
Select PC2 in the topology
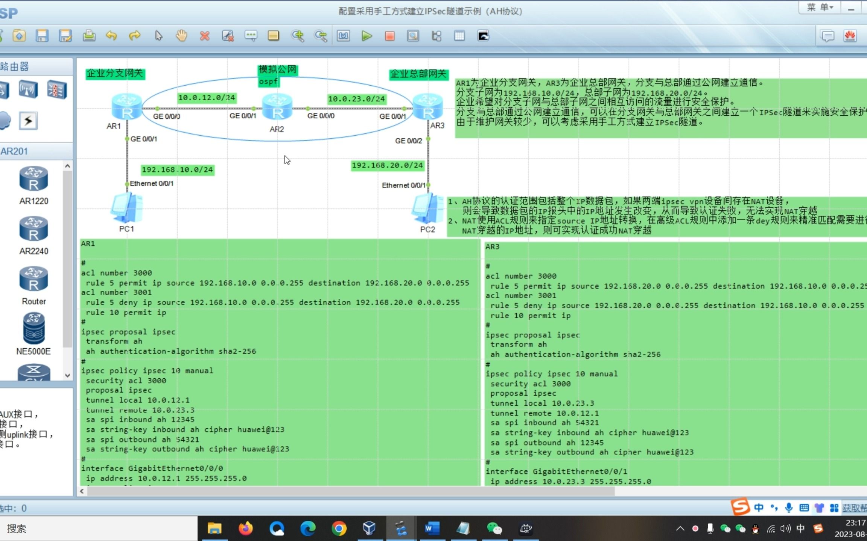click(x=427, y=209)
